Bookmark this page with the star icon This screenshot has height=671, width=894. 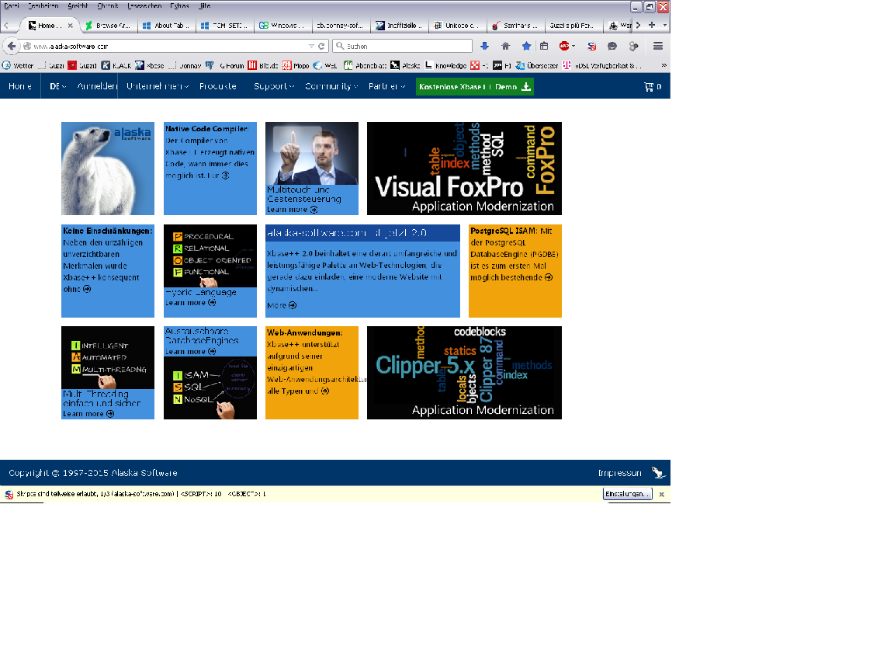click(526, 47)
